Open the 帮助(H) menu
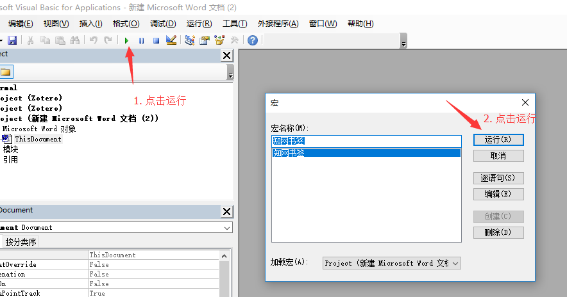Image resolution: width=567 pixels, height=297 pixels. click(x=360, y=24)
